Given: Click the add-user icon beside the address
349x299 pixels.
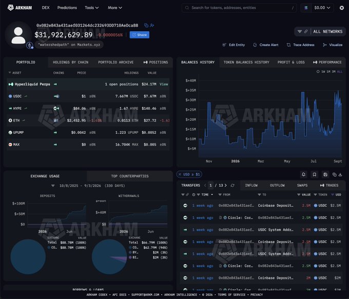Looking at the screenshot, I should click(152, 25).
